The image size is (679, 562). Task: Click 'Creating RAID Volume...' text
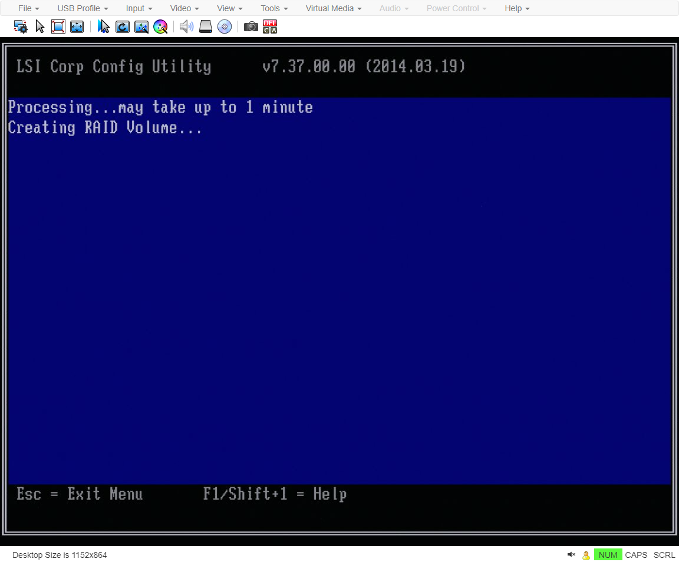click(105, 128)
